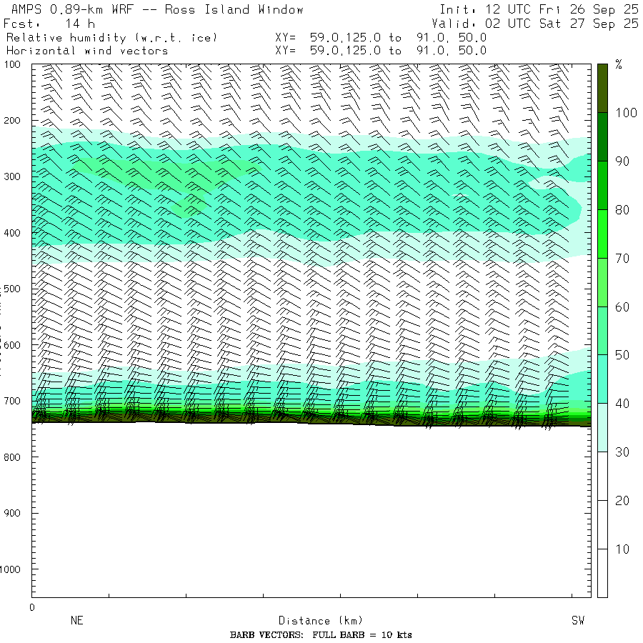Click the light green 60-70 colorbar swatch
Viewport: 643px width, 643px height.
602,282
